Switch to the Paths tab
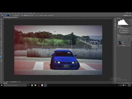Image resolution: width=132 pixels, height=99 pixels. (x=125, y=35)
